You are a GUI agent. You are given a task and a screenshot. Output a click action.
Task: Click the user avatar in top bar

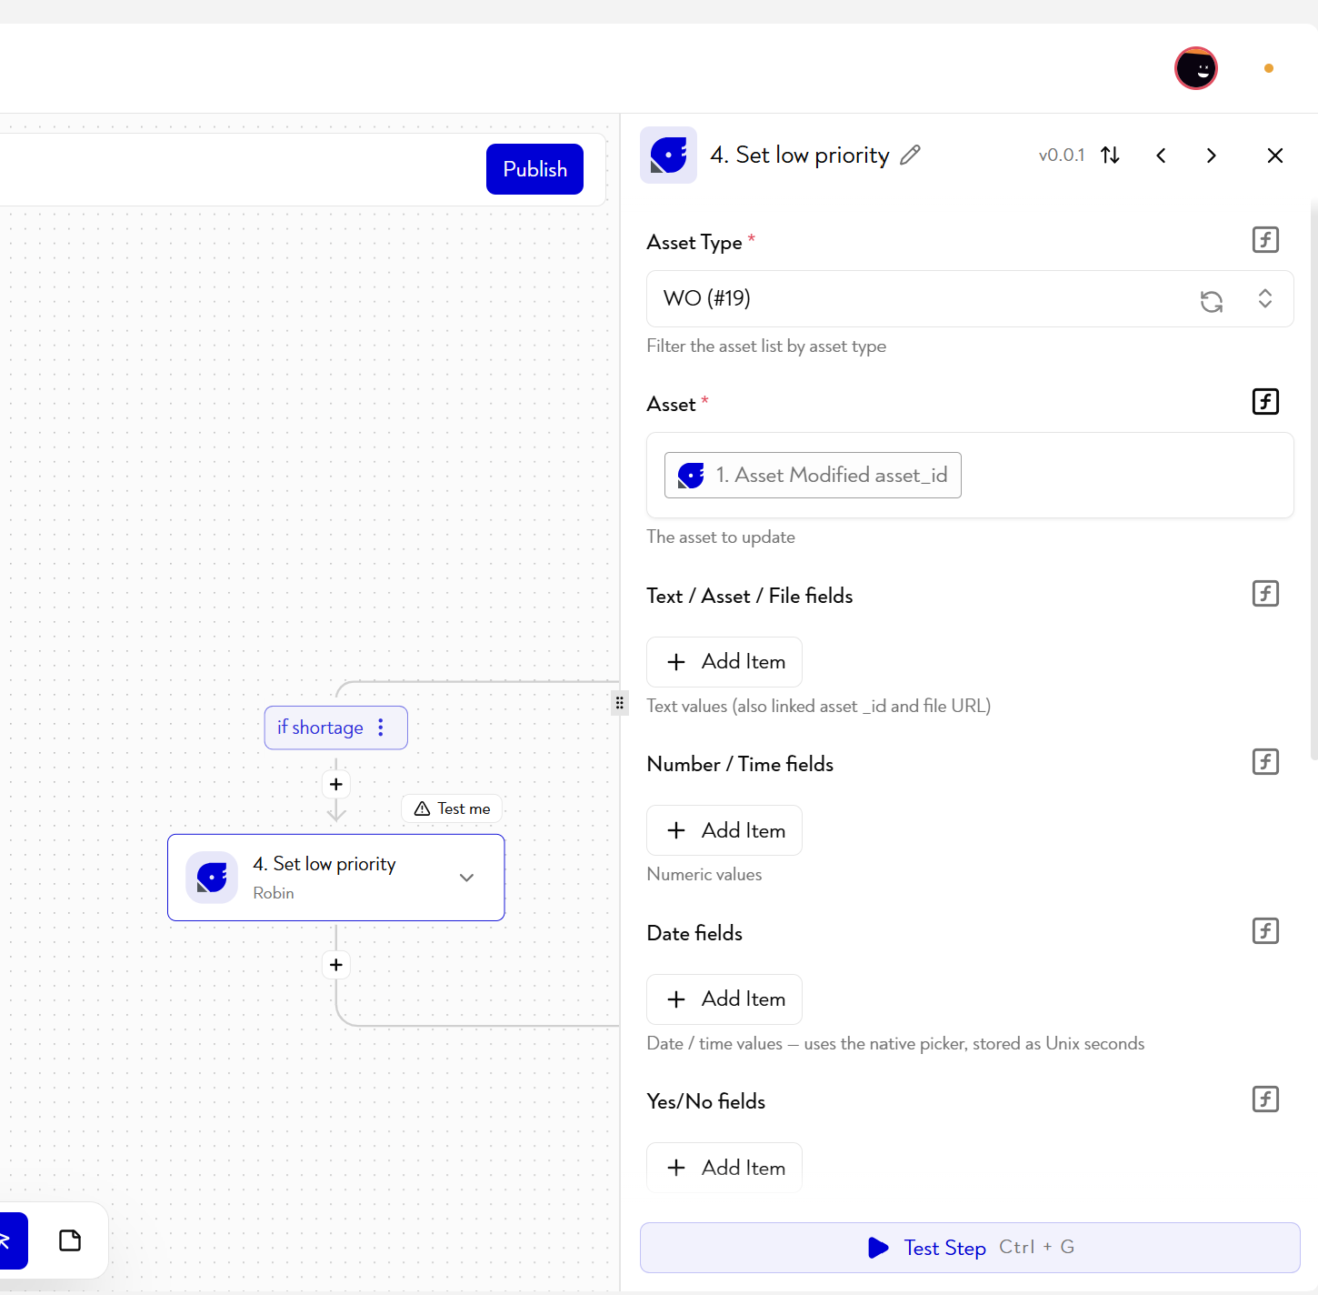coord(1196,68)
